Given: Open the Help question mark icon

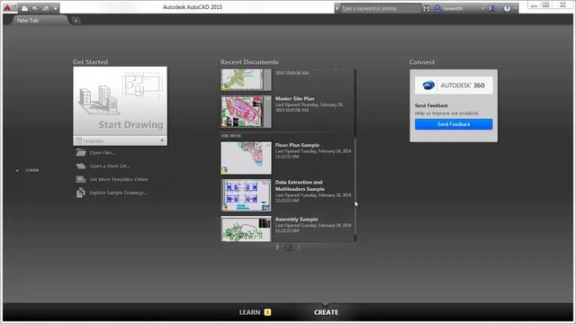Looking at the screenshot, I should tap(507, 8).
